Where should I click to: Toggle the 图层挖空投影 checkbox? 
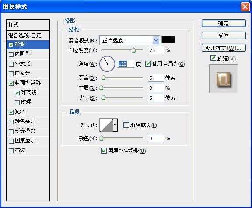point(104,151)
